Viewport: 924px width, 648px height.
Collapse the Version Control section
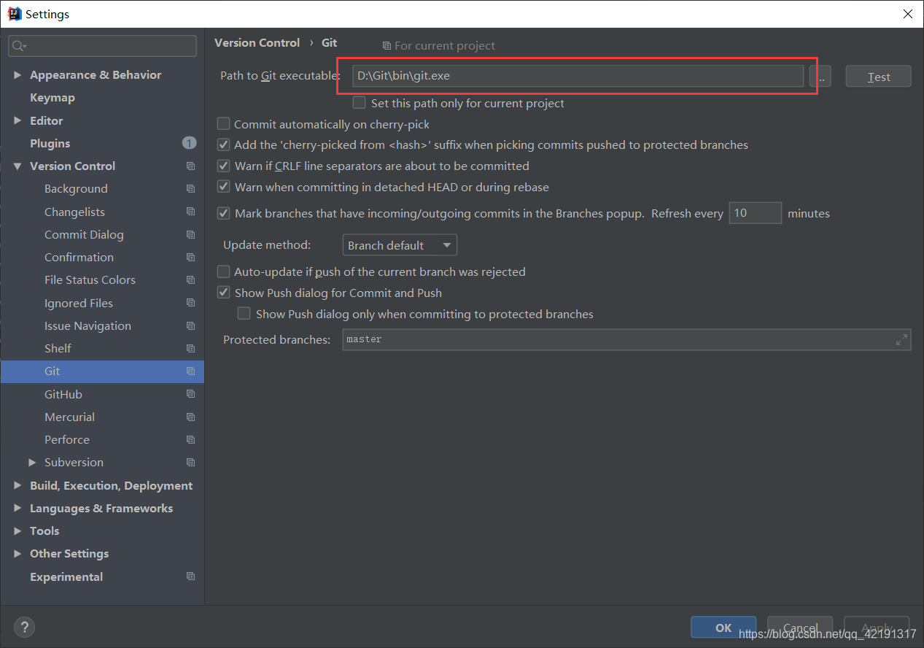pos(18,166)
